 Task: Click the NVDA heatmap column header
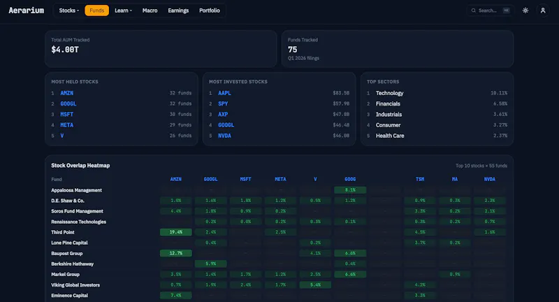tap(490, 180)
